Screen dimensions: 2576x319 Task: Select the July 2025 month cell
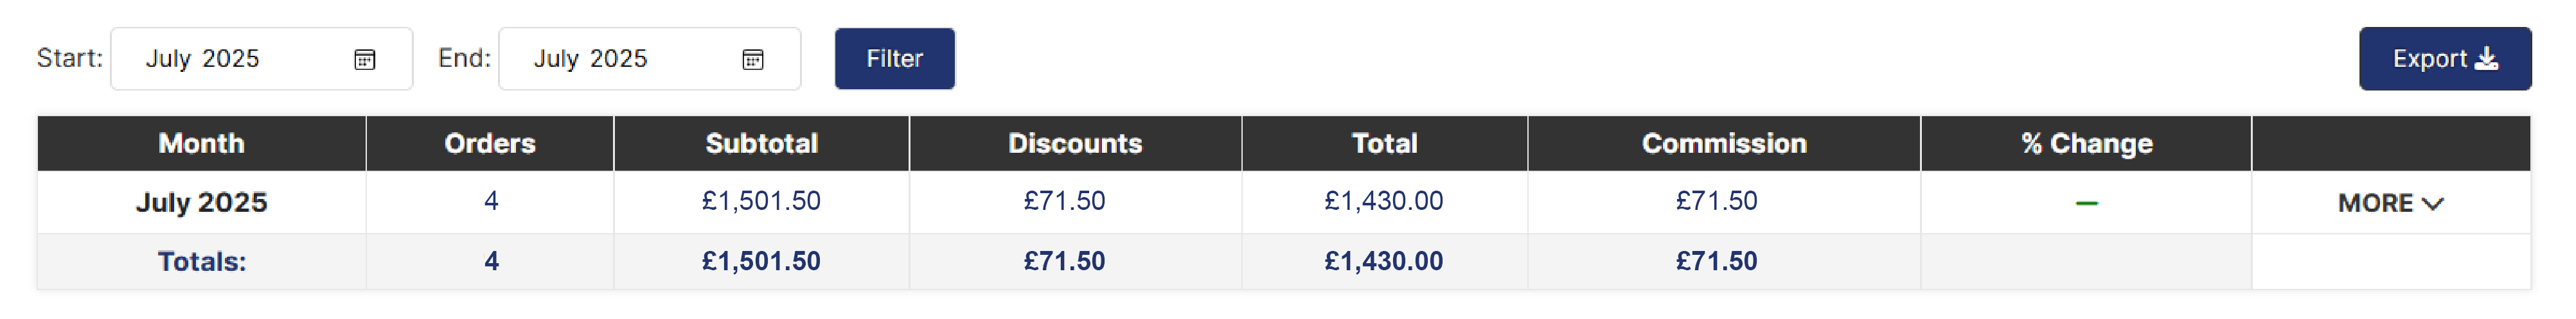point(202,202)
